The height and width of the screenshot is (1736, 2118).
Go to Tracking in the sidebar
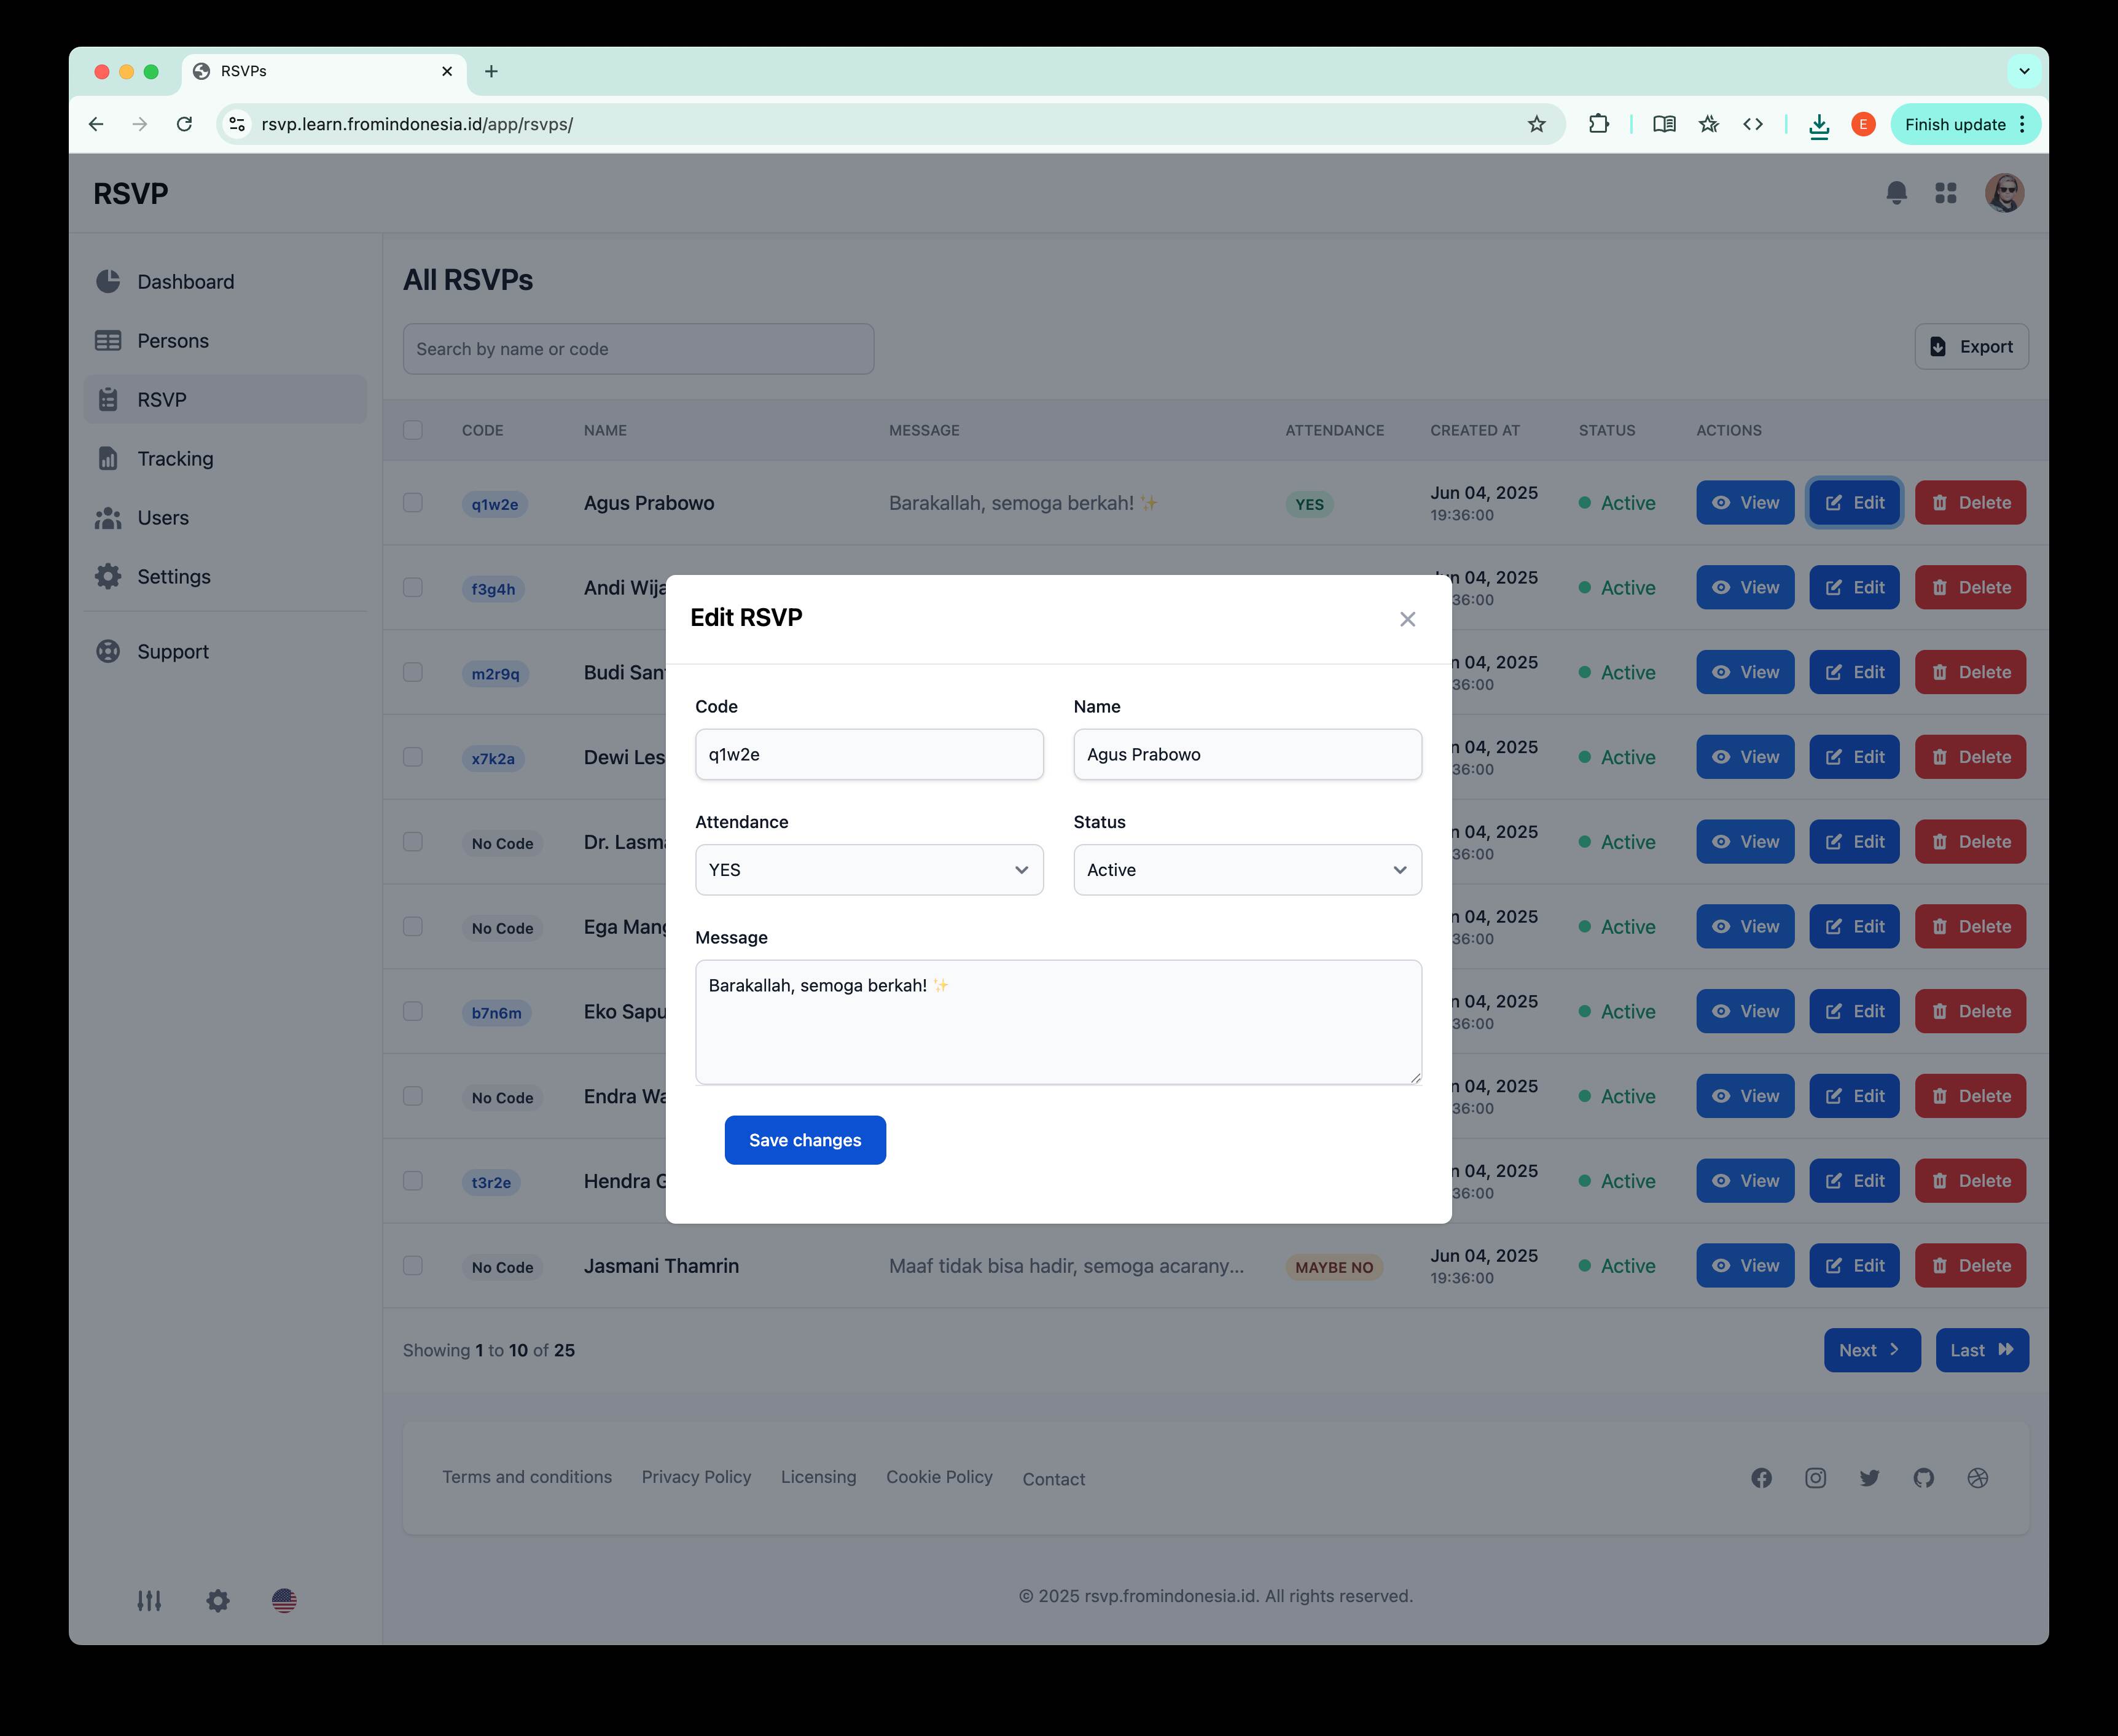click(175, 459)
